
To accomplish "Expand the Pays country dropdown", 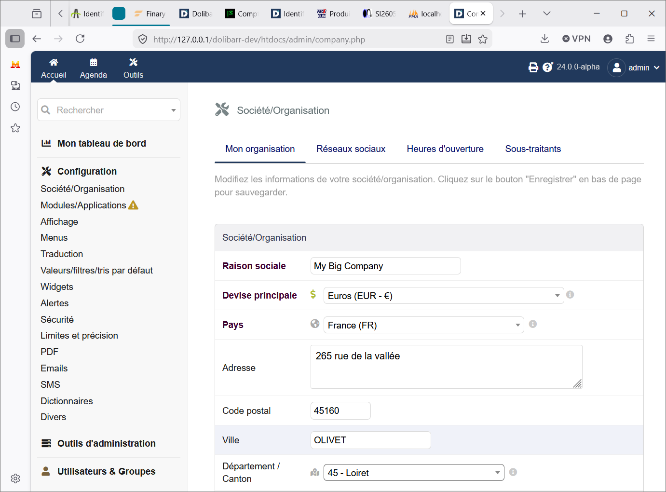I will point(424,325).
